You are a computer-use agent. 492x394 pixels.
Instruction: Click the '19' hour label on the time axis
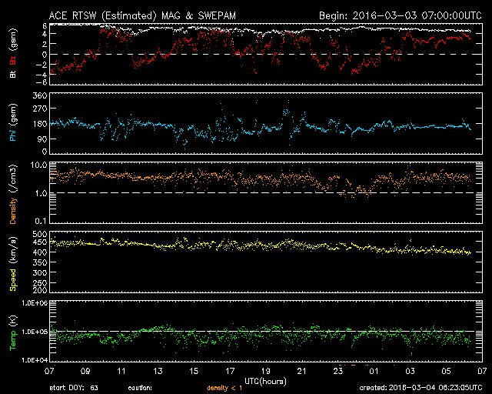coord(266,371)
